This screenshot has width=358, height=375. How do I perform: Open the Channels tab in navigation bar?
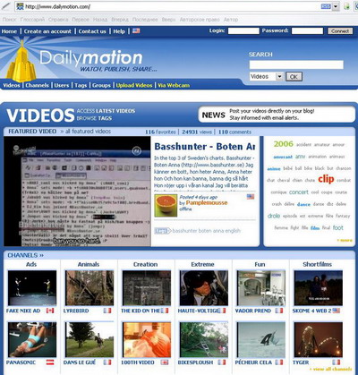click(37, 85)
